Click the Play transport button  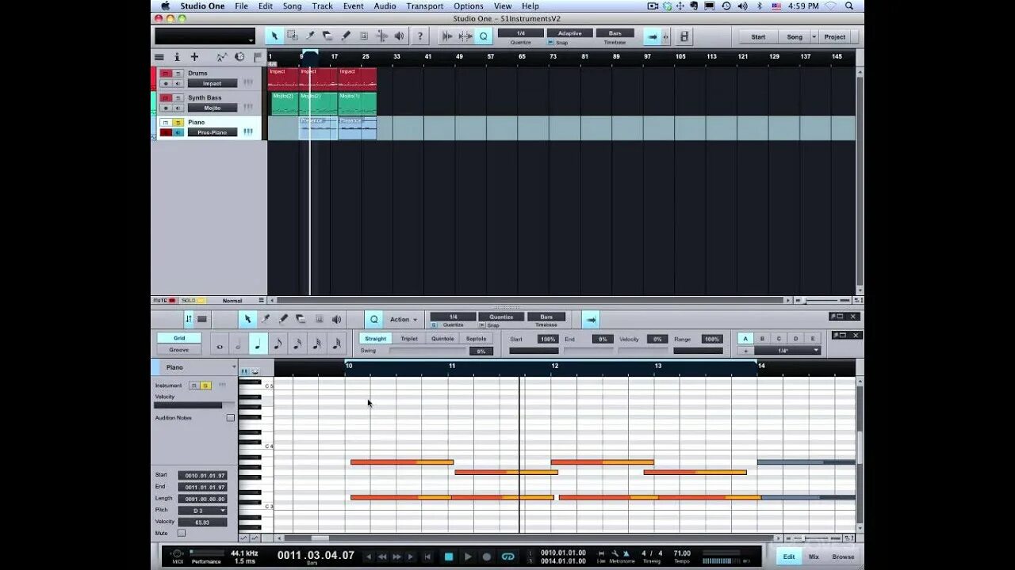point(468,557)
